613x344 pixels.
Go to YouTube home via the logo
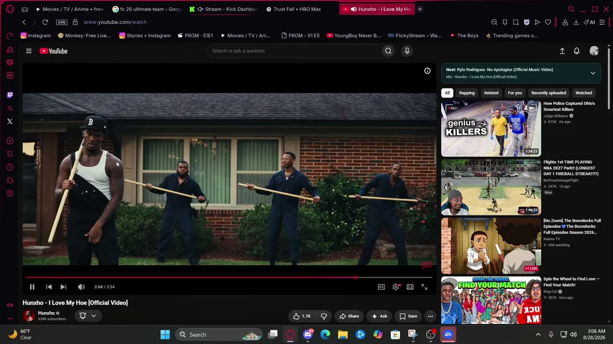(x=54, y=51)
